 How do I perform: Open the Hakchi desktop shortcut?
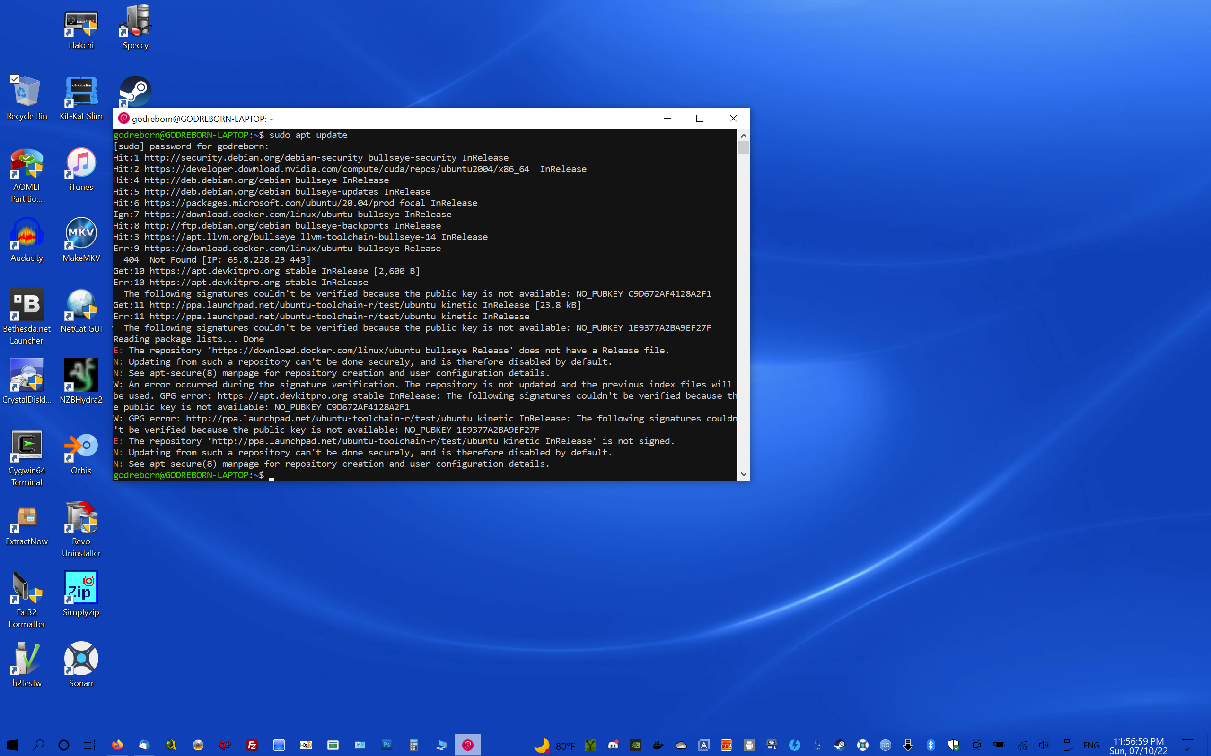pos(81,29)
